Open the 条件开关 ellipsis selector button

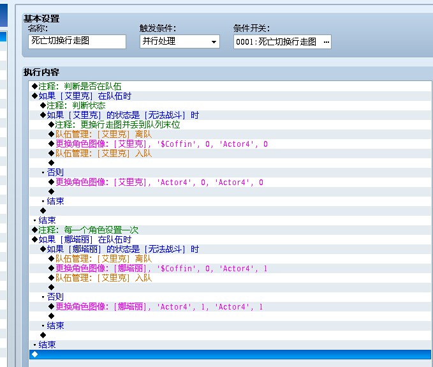click(326, 42)
